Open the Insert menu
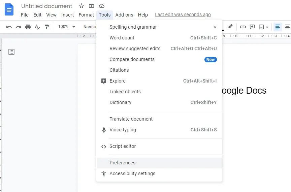 (68, 15)
